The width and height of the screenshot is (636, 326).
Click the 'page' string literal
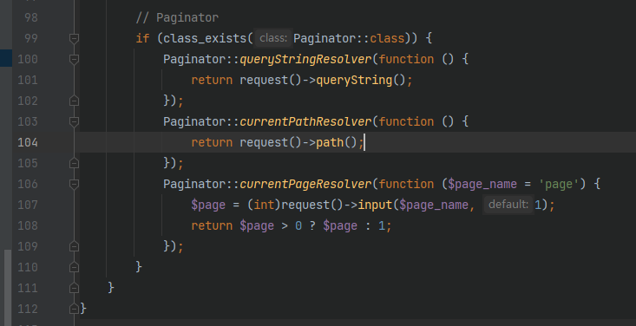click(x=559, y=184)
